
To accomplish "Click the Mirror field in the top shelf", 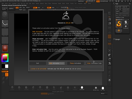I will [x=29, y=8].
